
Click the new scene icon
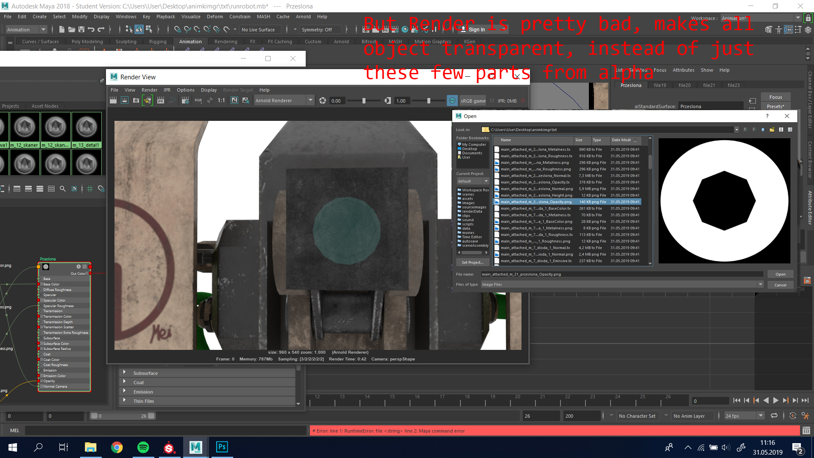[62, 29]
